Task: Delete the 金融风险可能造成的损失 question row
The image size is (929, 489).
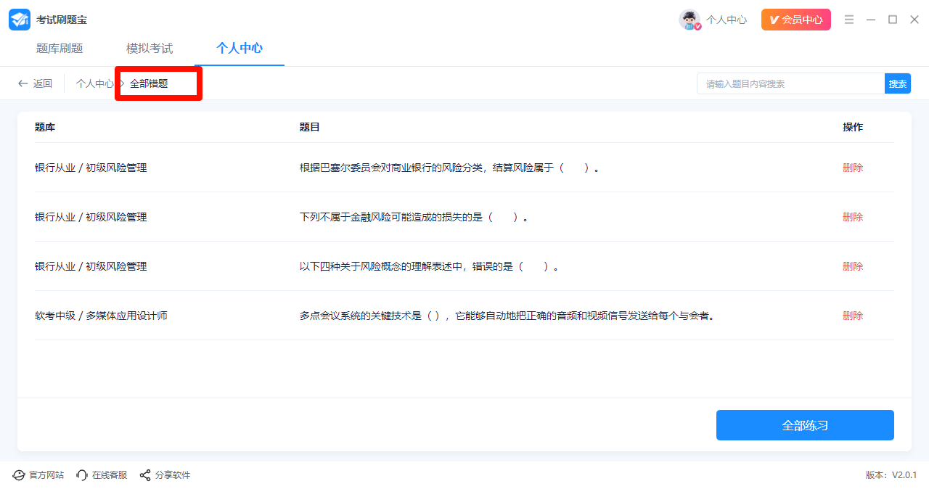Action: pyautogui.click(x=853, y=217)
